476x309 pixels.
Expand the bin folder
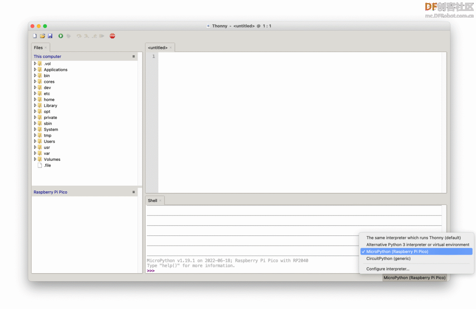coord(35,75)
